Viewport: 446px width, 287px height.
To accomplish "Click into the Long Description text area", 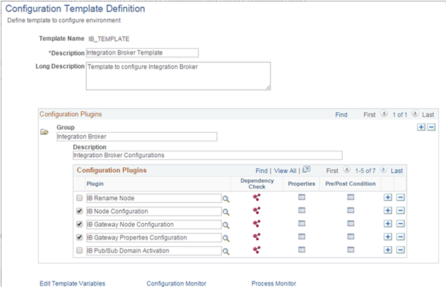I will pyautogui.click(x=178, y=75).
